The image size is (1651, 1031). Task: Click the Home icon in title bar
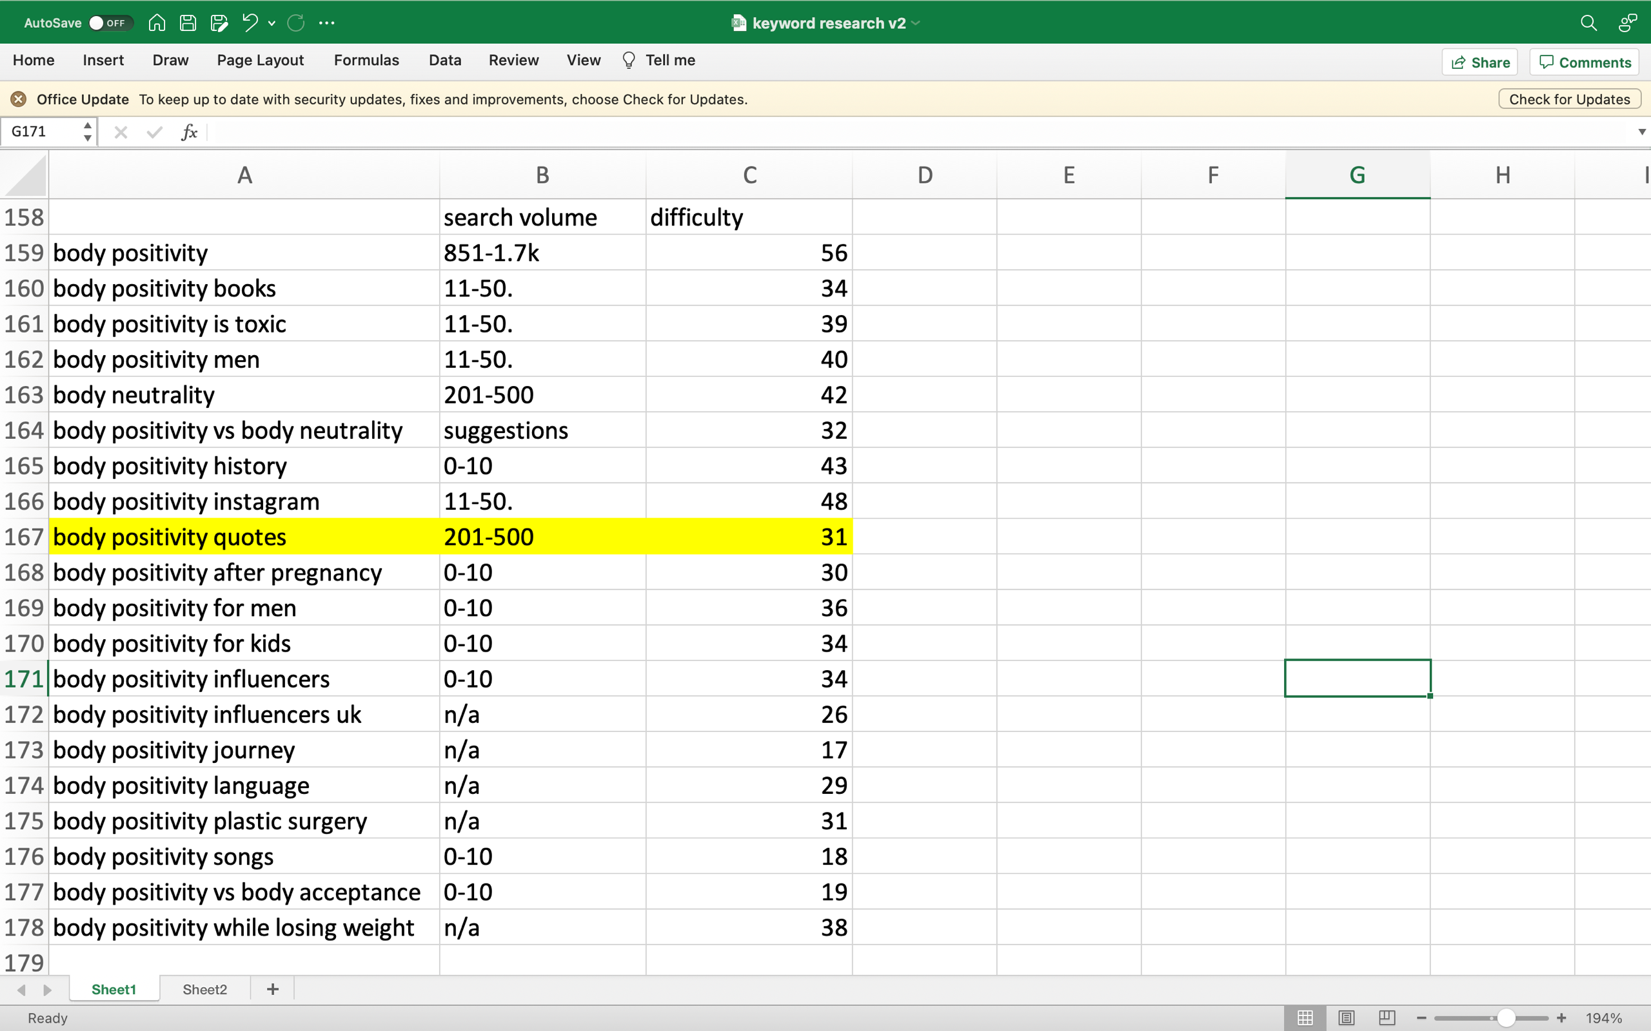coord(157,23)
